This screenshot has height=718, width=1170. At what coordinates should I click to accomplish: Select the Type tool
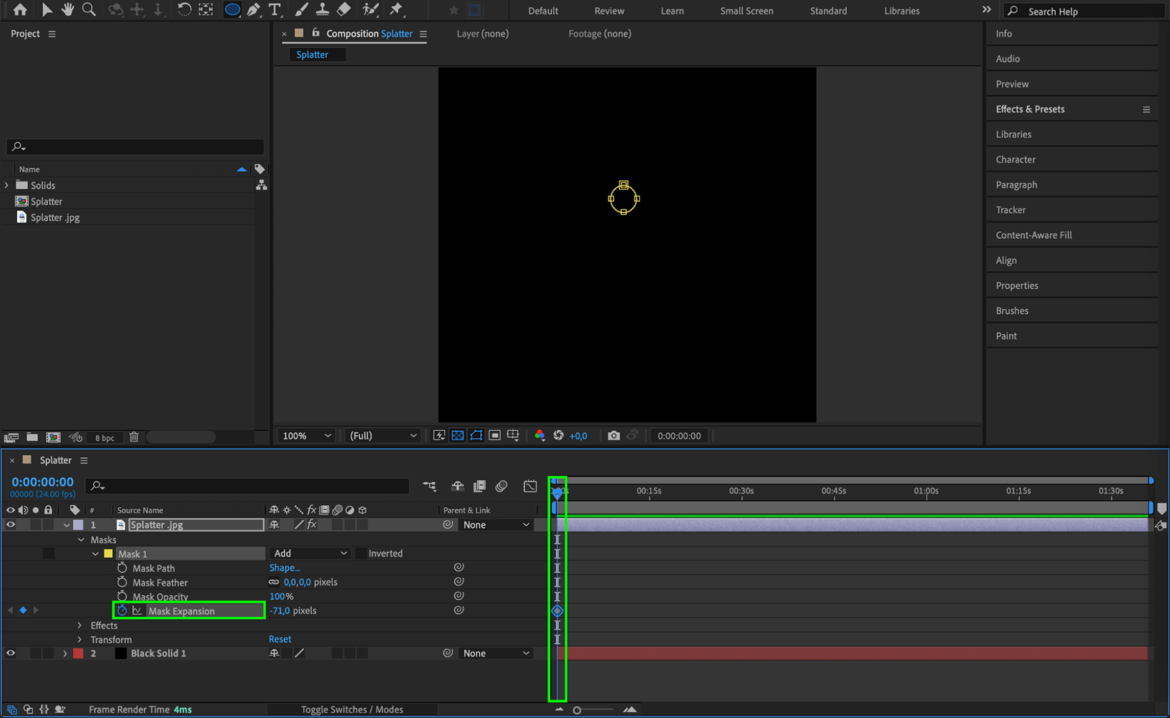274,9
